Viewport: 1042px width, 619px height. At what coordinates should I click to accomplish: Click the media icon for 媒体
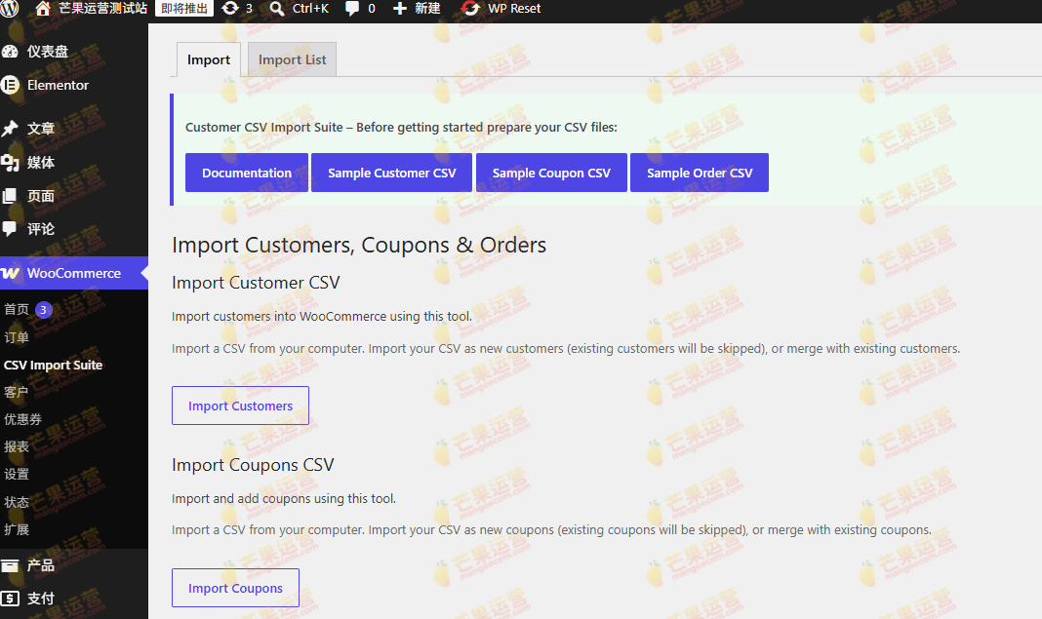(10, 162)
